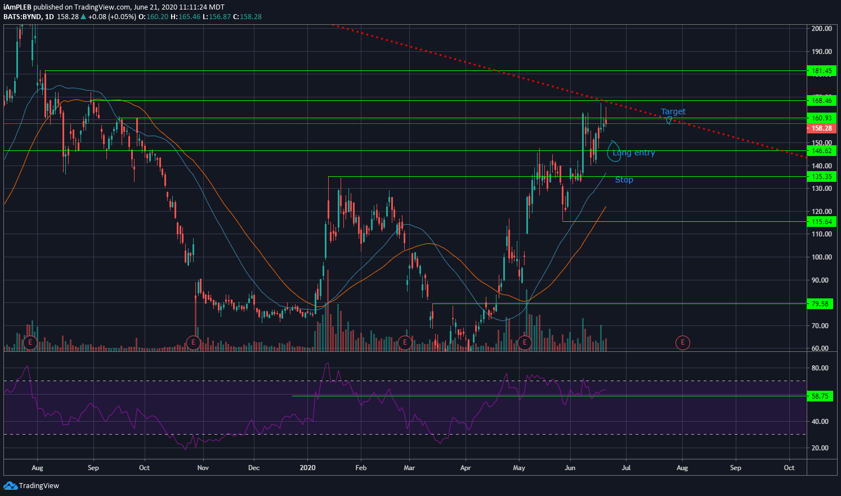This screenshot has width=841, height=496.
Task: Click the Dec label on time axis
Action: [x=254, y=468]
